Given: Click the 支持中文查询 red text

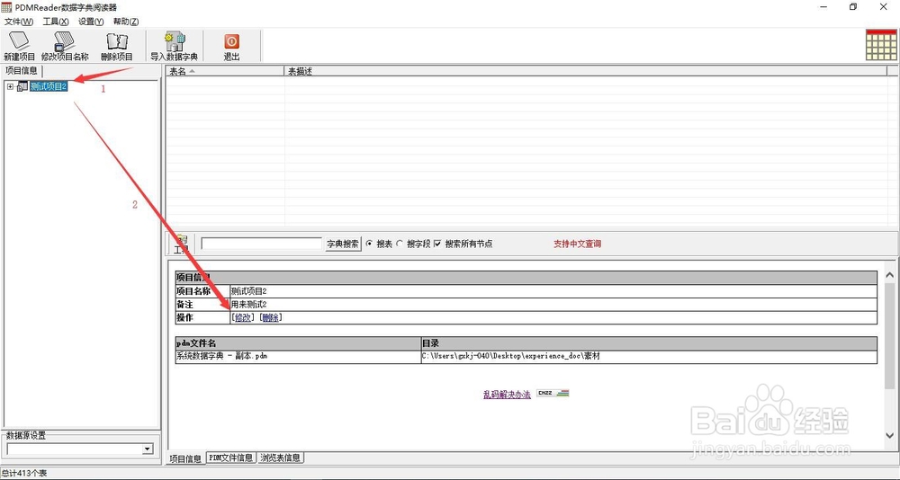Looking at the screenshot, I should click(x=578, y=244).
